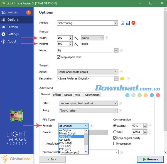
Task: Click the magic wand beside Width
Action: [x=76, y=38]
